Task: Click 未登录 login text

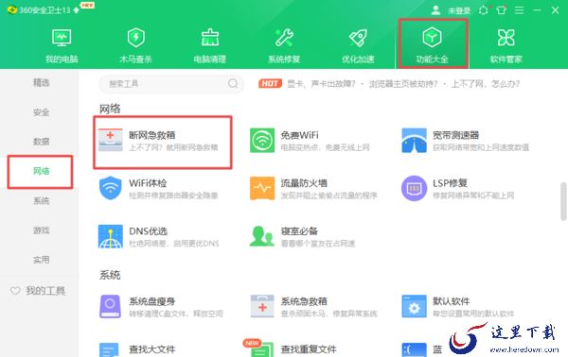Action: point(459,10)
